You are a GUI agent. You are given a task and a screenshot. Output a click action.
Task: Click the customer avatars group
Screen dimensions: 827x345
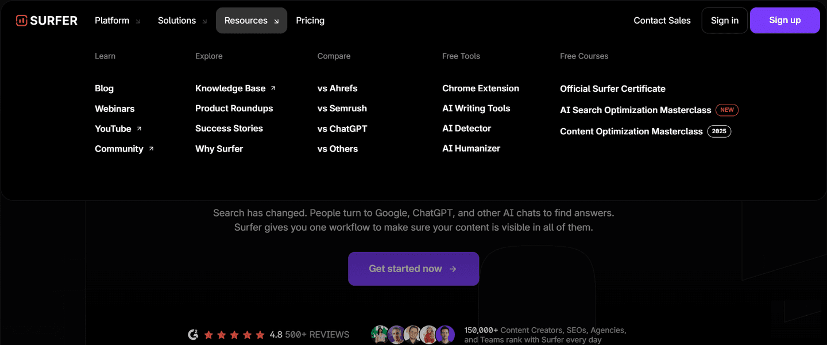click(x=413, y=335)
